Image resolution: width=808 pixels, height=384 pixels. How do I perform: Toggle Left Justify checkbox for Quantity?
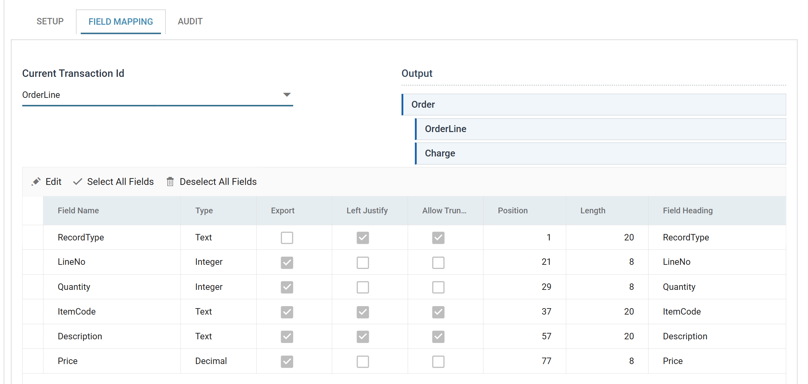[363, 287]
